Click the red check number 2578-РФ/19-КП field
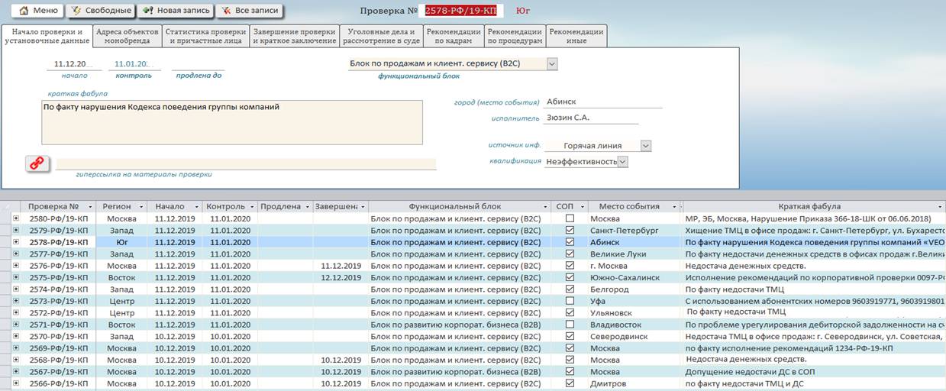946x391 pixels. coord(459,11)
